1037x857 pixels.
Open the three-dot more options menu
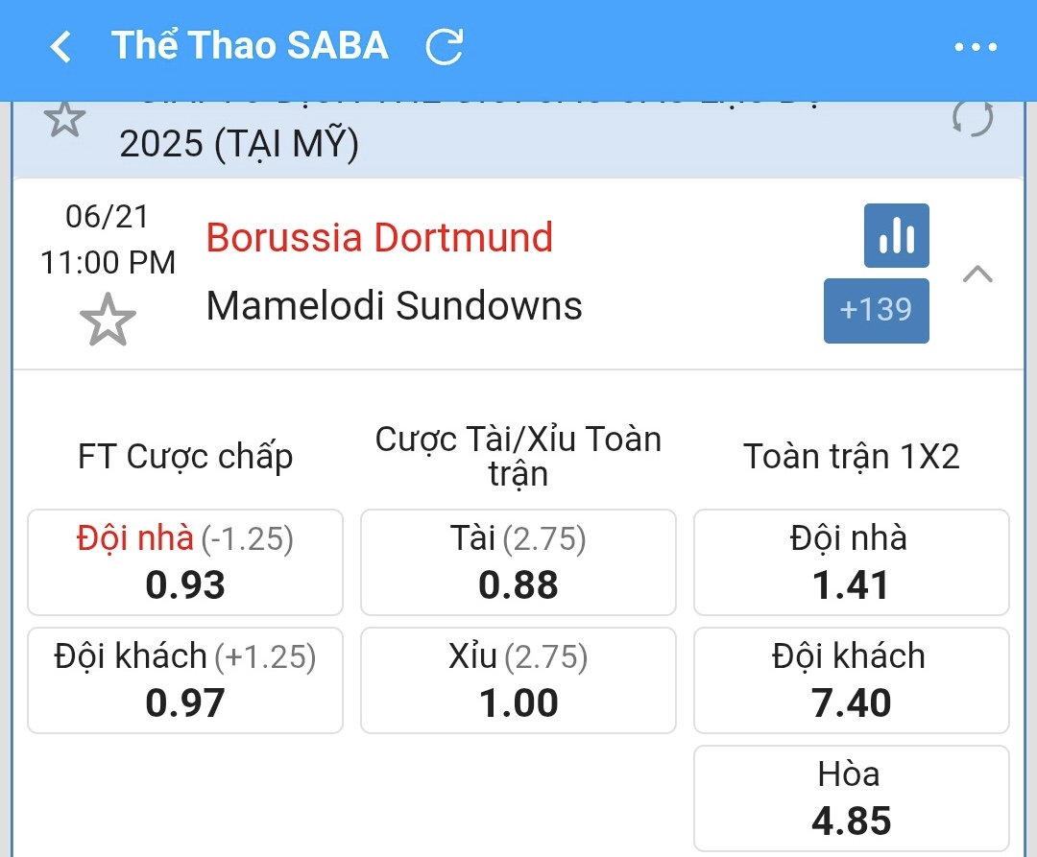976,47
